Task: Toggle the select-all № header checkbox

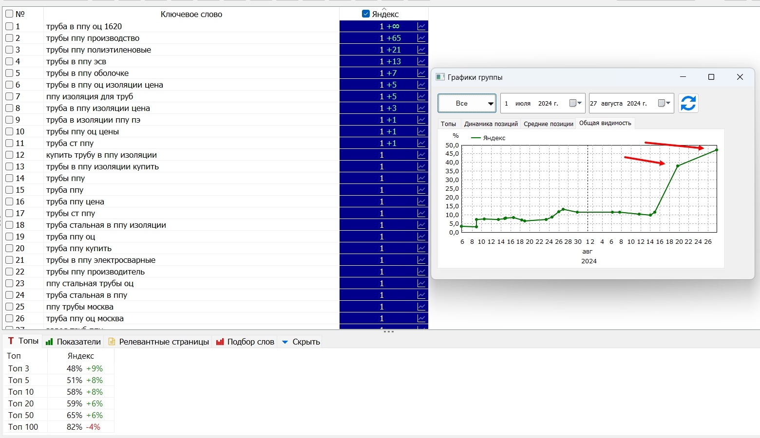Action: (x=9, y=14)
